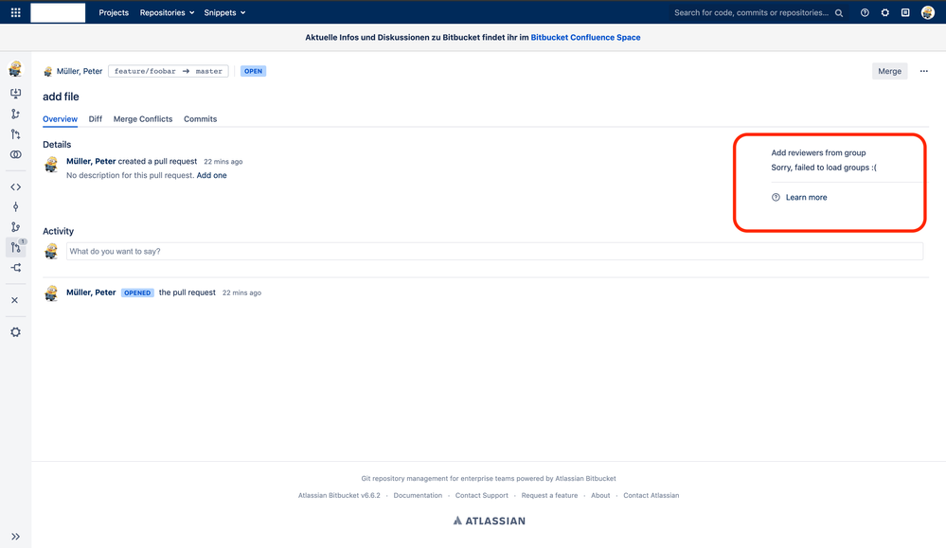The image size is (946, 548).
Task: Click Add one description link
Action: coord(212,175)
